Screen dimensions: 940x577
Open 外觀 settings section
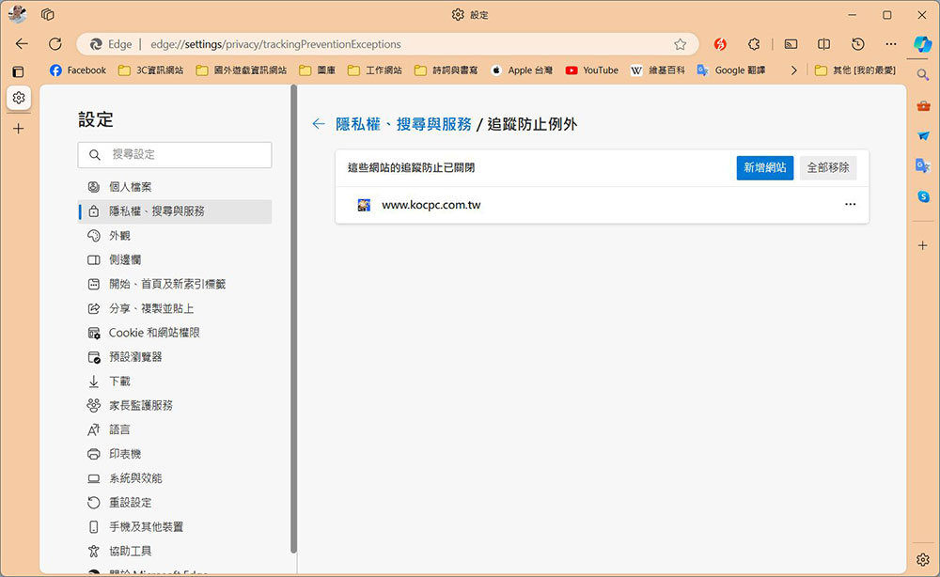(x=175, y=236)
